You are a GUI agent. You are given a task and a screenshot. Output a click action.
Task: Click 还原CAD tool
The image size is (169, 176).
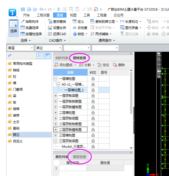pos(57,34)
